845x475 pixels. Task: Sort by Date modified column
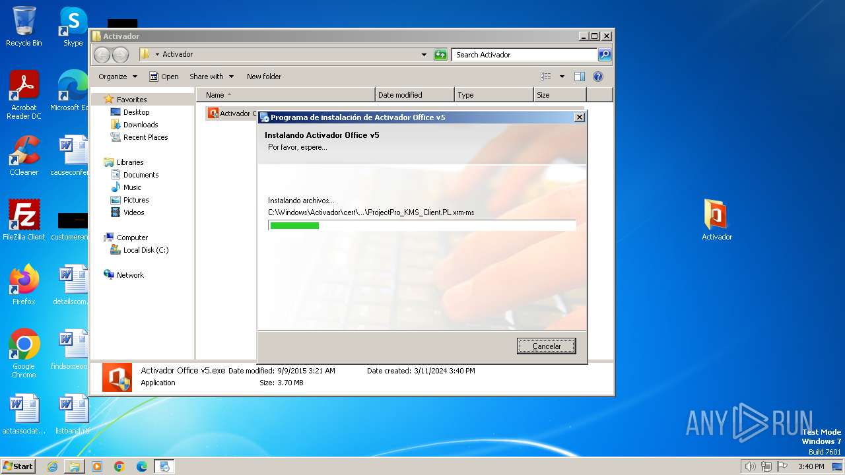(x=415, y=95)
